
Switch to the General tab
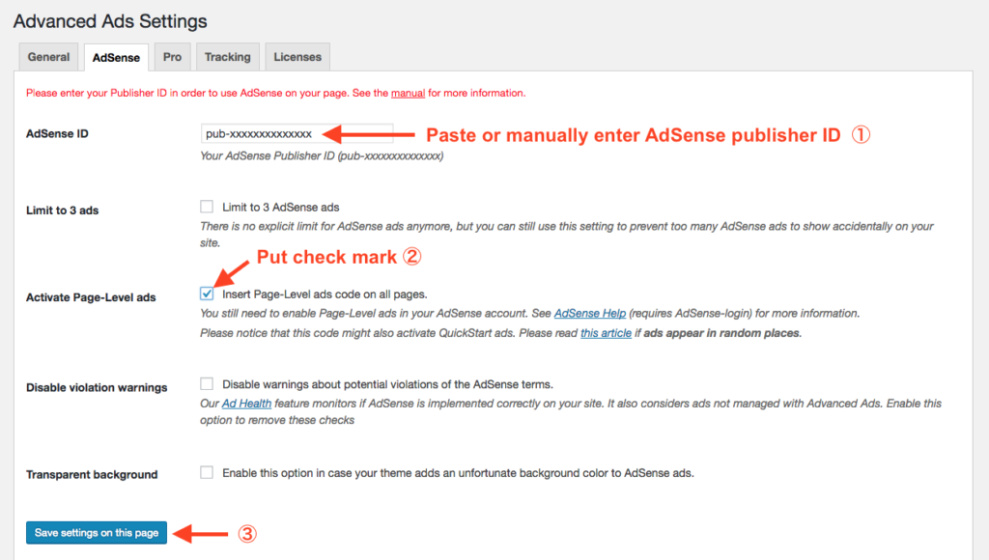pos(48,56)
